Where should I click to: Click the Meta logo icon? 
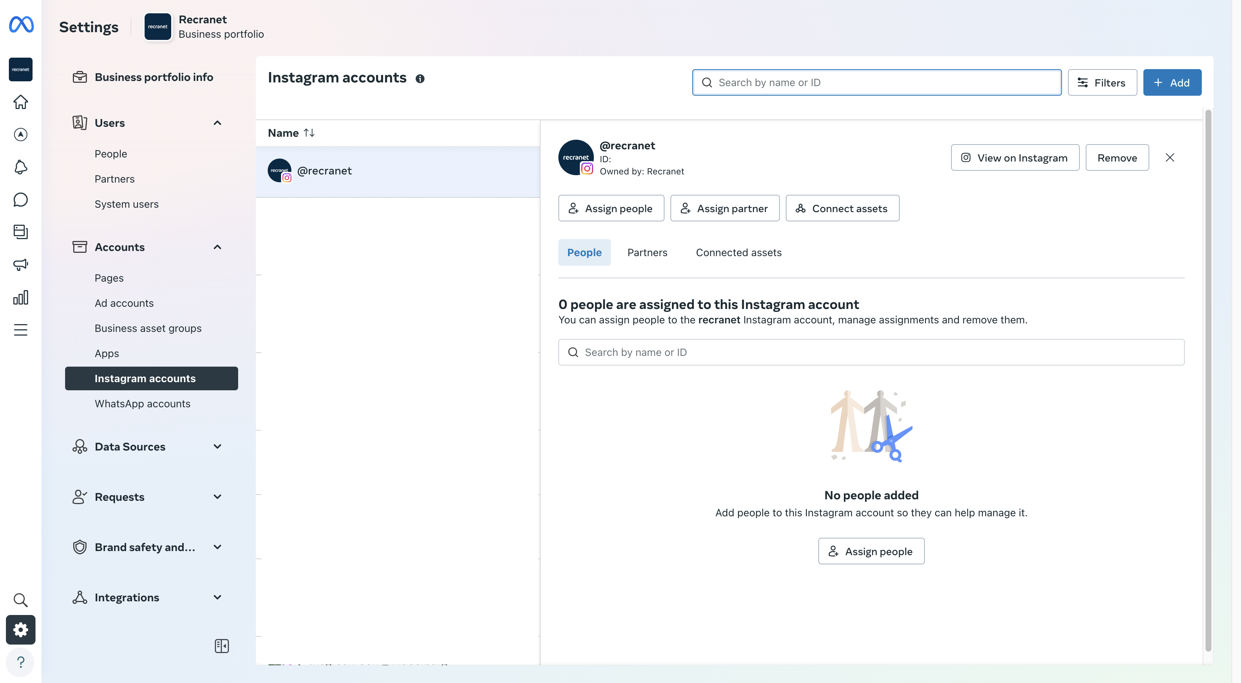[x=21, y=24]
